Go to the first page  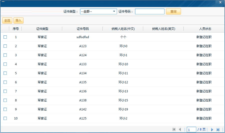click(174, 129)
